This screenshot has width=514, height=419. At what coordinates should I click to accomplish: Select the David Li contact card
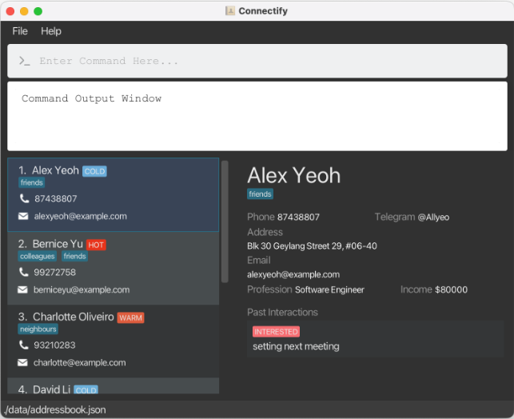[113, 386]
